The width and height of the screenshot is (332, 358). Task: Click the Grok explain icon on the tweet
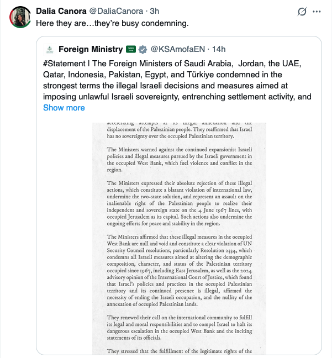click(x=302, y=12)
